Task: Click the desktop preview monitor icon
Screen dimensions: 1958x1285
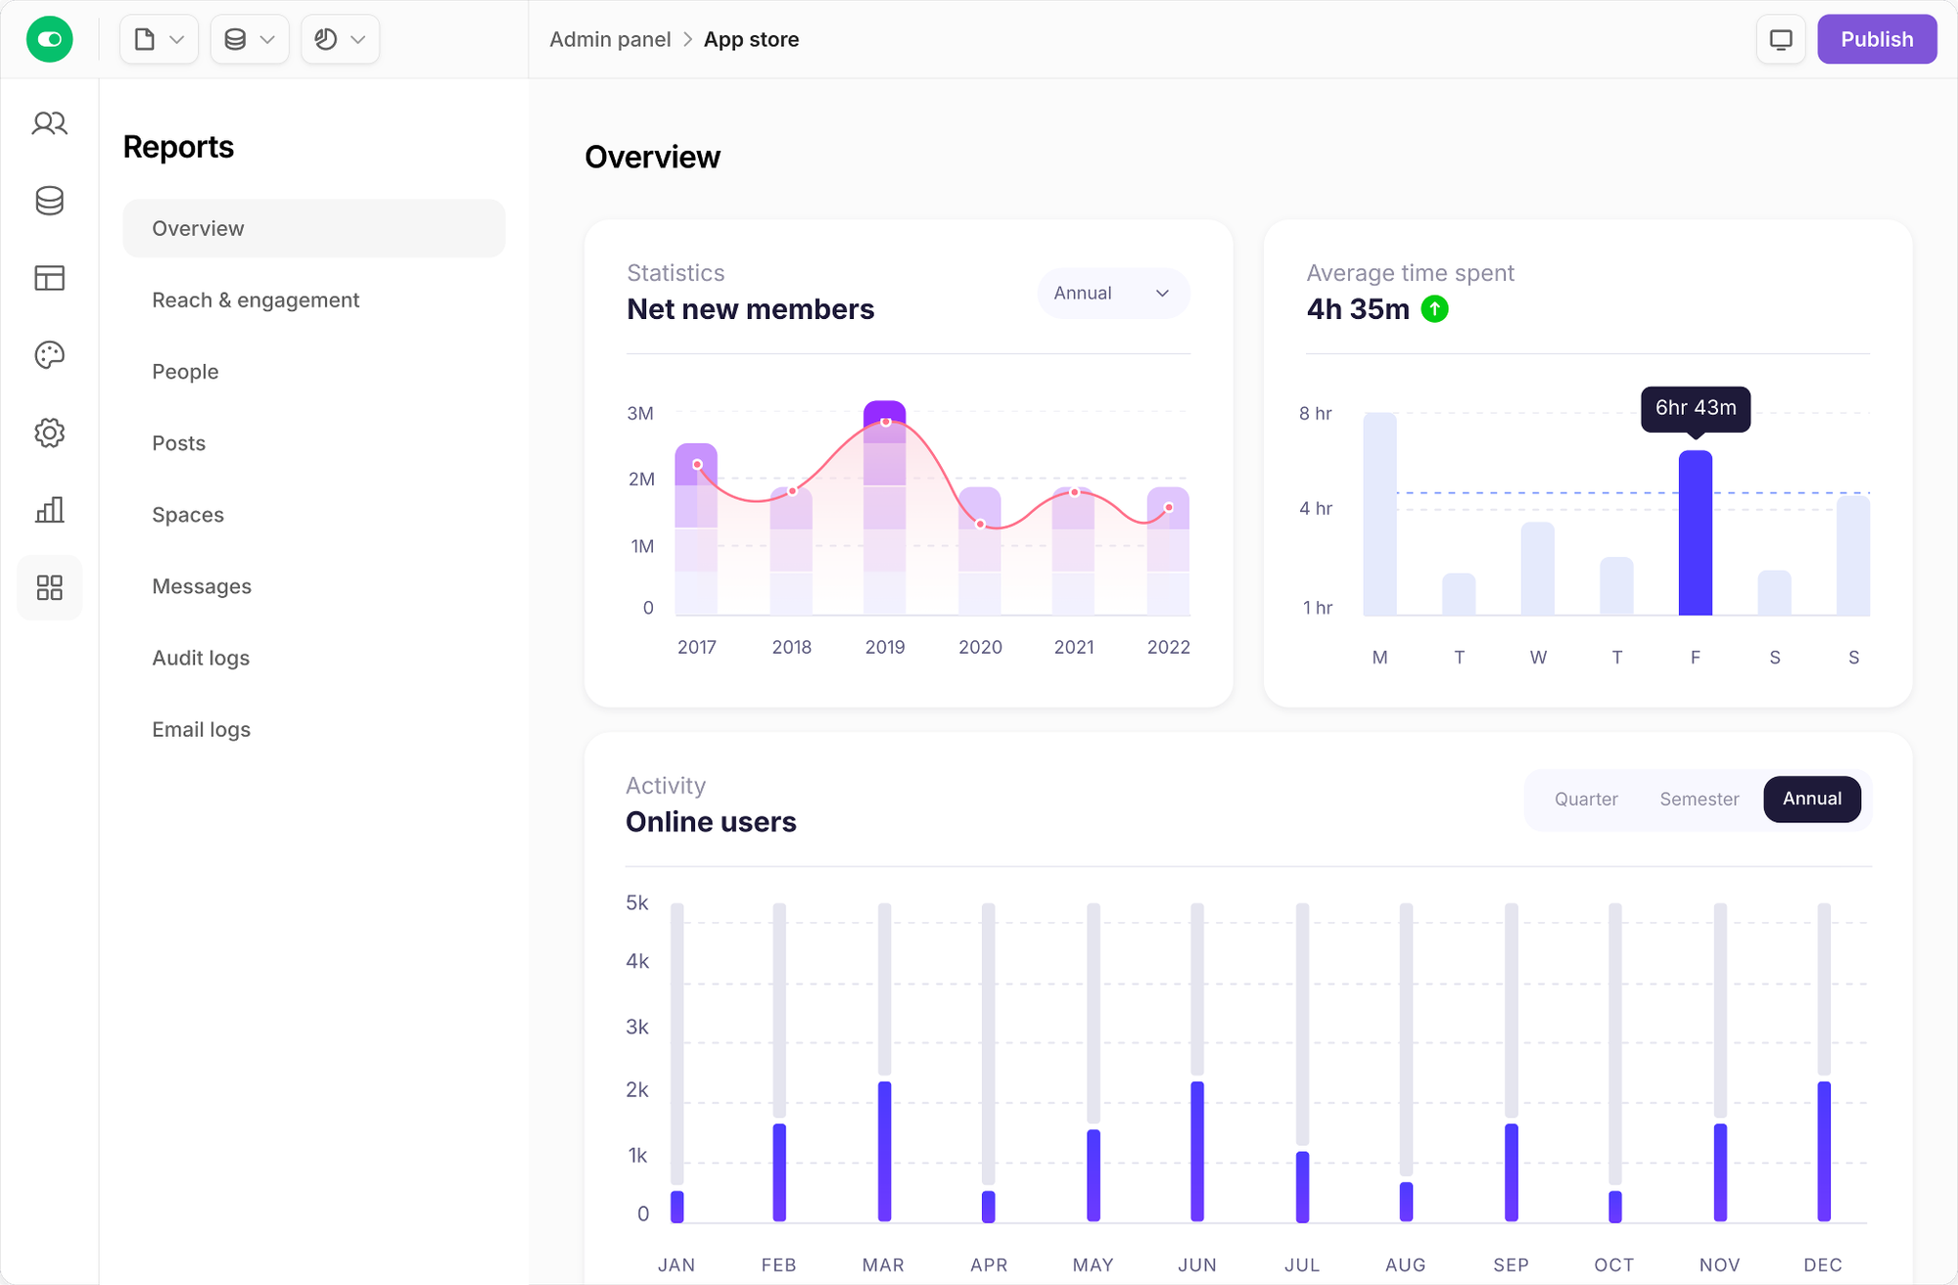Action: pos(1780,39)
